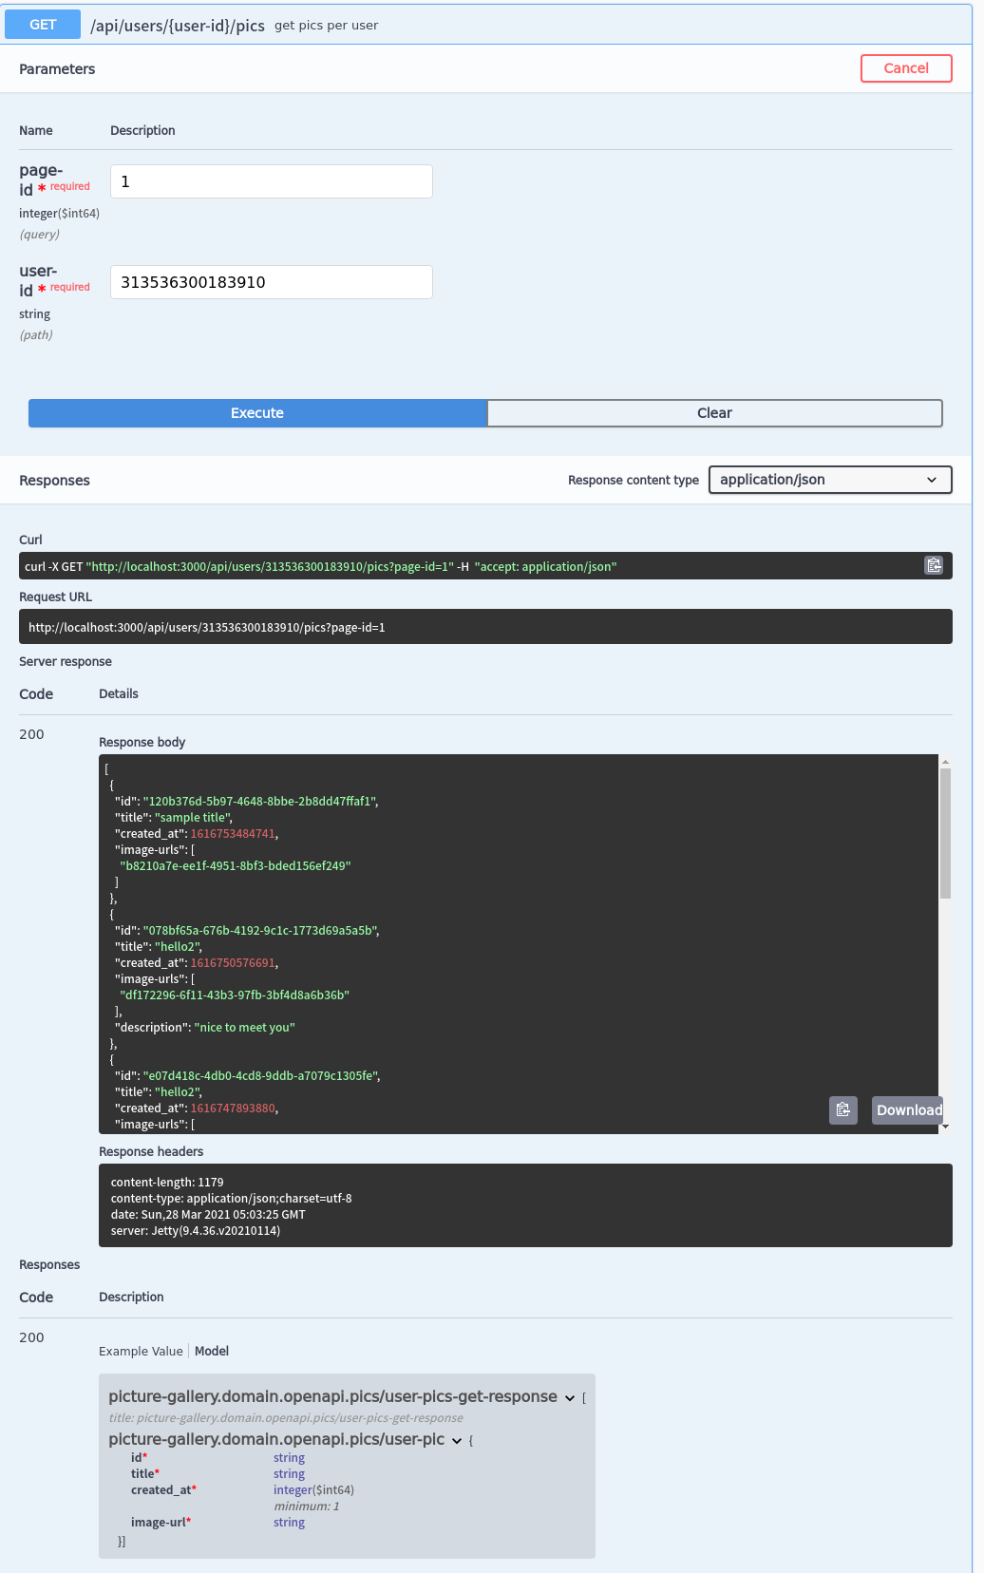The width and height of the screenshot is (984, 1573).
Task: Collapse the user-pic model chevron
Action: pos(457,1440)
